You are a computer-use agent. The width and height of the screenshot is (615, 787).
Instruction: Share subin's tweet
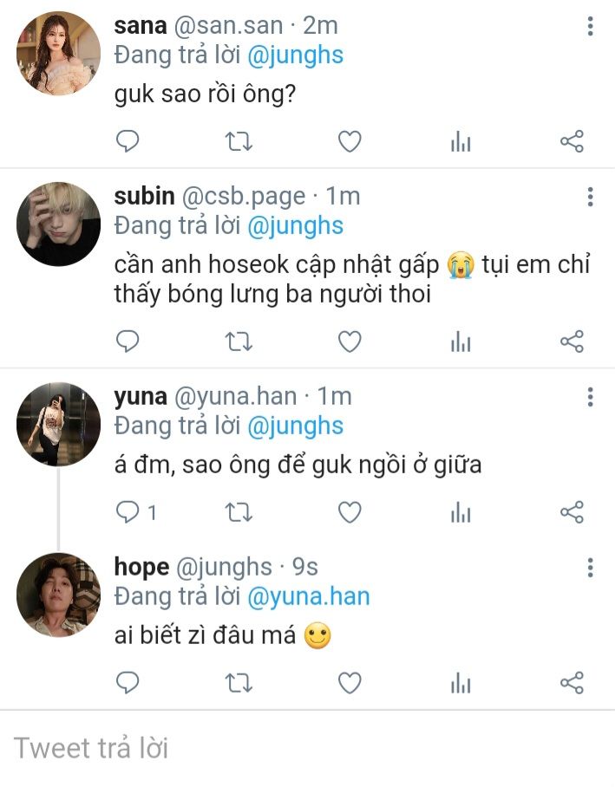point(572,341)
